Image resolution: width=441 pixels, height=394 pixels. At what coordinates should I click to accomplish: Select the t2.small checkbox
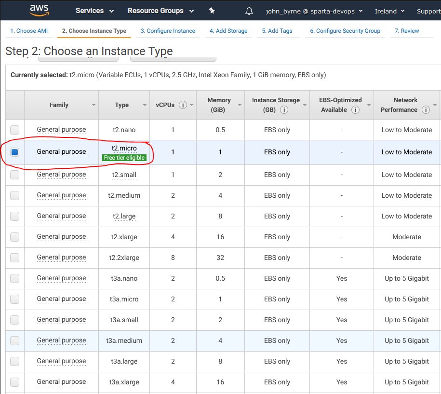pyautogui.click(x=14, y=175)
